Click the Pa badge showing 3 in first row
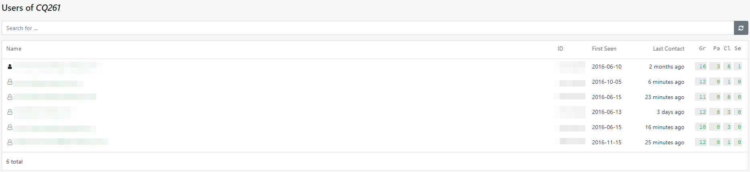Screen dimensions: 750x172 (x=715, y=67)
